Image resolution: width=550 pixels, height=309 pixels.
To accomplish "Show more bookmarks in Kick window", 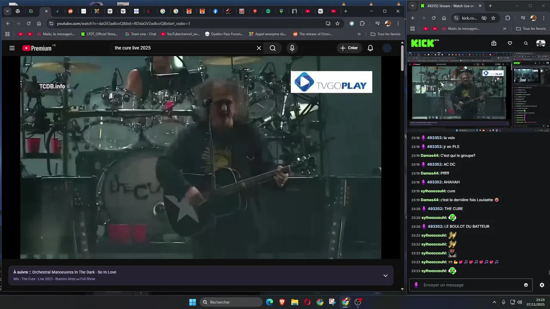I will (x=504, y=29).
